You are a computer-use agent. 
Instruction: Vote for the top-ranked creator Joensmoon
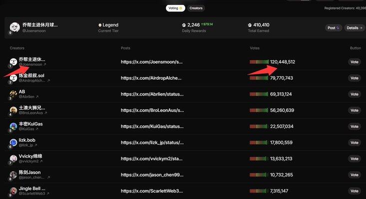pos(354,62)
